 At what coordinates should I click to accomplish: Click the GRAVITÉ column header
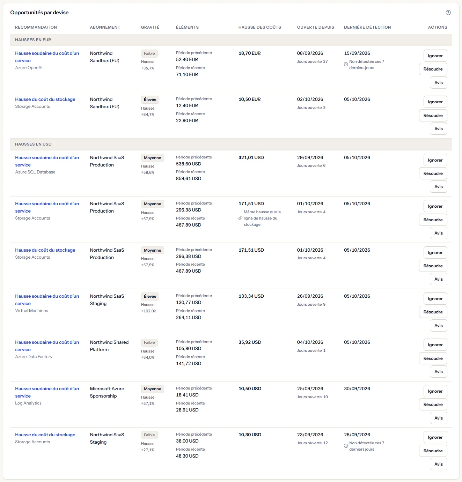tap(150, 27)
